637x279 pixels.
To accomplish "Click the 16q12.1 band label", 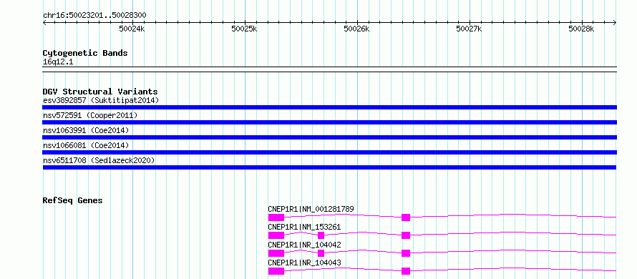I will pyautogui.click(x=58, y=62).
